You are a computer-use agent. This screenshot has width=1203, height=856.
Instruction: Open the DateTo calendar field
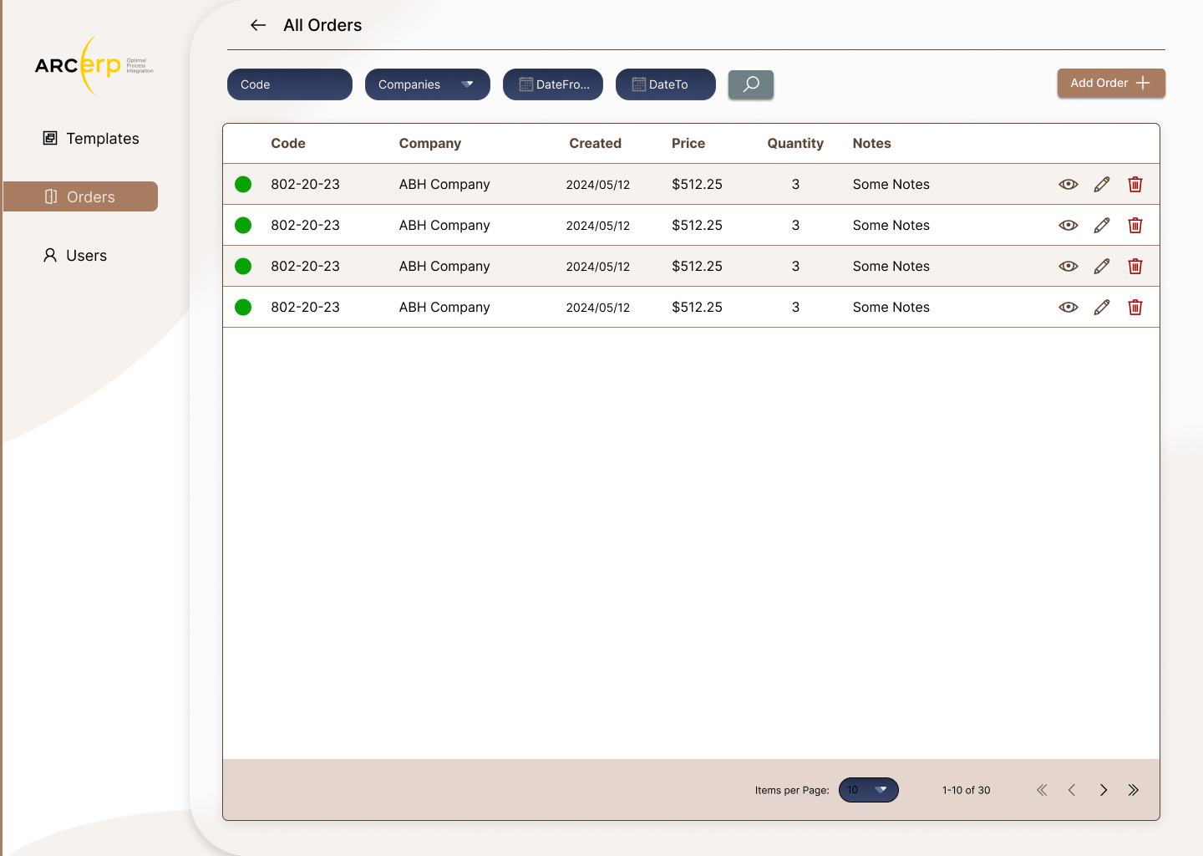[x=666, y=84]
